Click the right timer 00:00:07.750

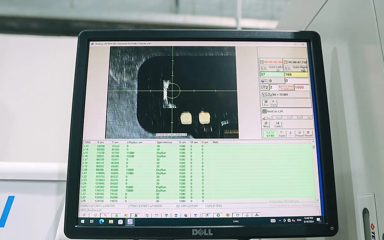(x=295, y=62)
